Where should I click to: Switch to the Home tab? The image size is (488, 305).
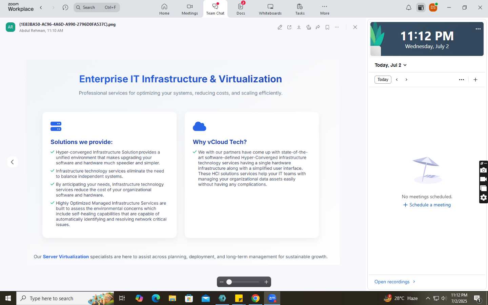pos(164,9)
